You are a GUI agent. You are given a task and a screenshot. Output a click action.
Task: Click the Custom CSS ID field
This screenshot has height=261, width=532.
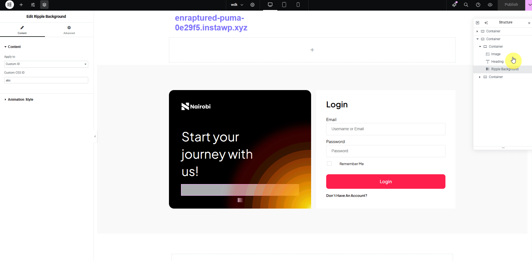point(46,80)
